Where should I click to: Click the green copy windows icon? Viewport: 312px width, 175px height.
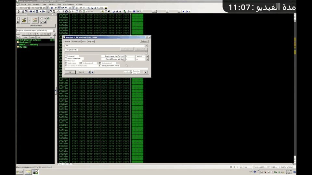125,12
